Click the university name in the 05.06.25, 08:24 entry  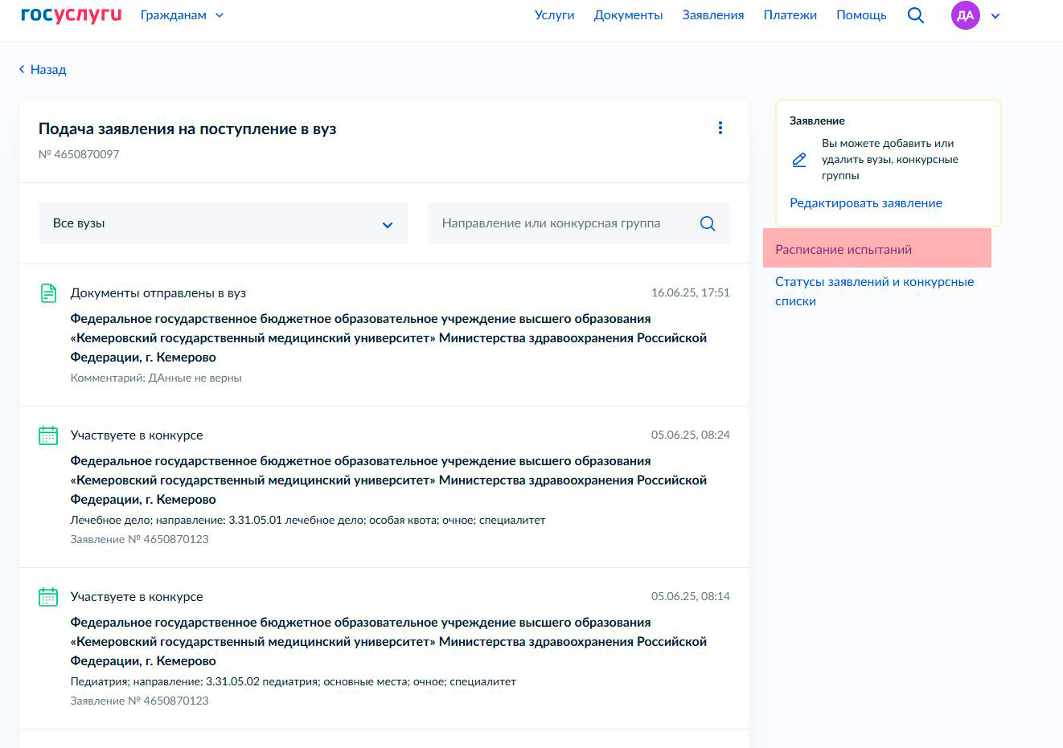pos(388,480)
